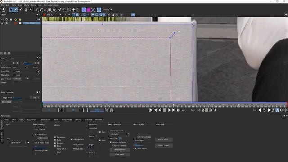Click the Edge Width Set button
This screenshot has height=162, width=288.
[35, 98]
